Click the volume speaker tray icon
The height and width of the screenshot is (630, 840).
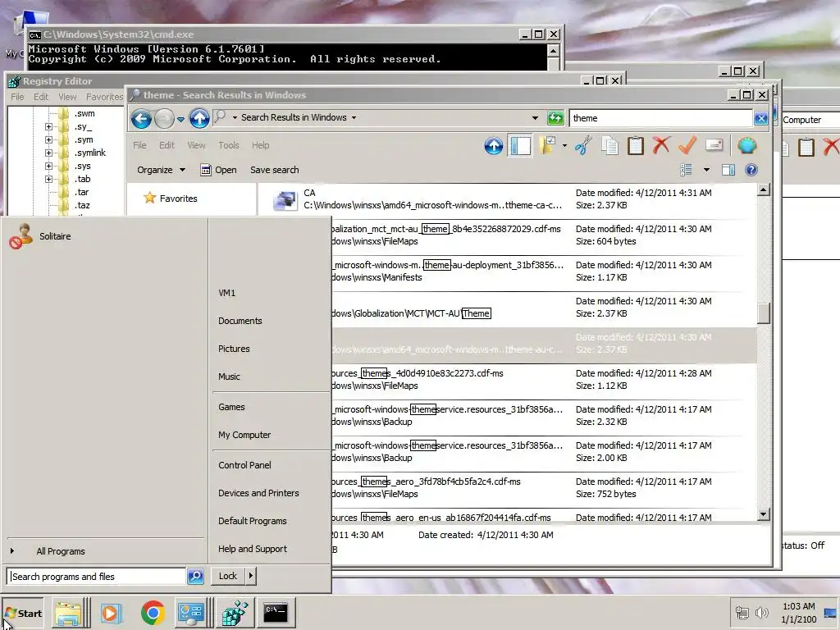point(760,613)
